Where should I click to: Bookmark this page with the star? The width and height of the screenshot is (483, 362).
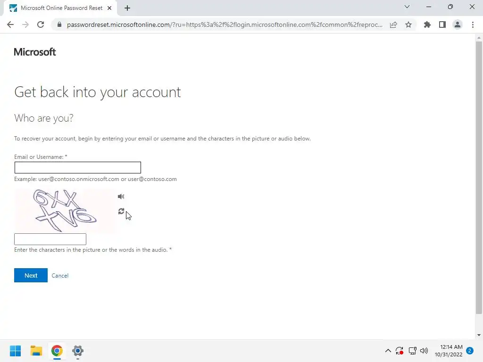coord(408,25)
